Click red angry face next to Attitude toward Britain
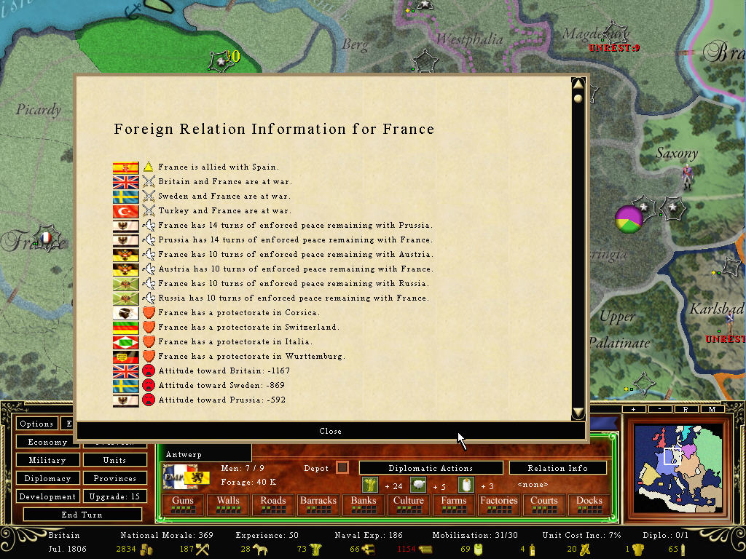Image resolution: width=746 pixels, height=559 pixels. point(149,370)
